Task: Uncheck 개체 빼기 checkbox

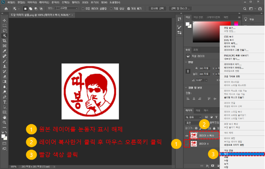Action: [129, 9]
